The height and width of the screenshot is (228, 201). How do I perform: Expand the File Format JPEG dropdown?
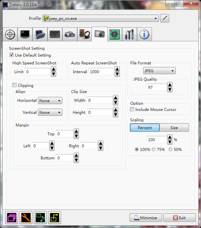pos(159,71)
